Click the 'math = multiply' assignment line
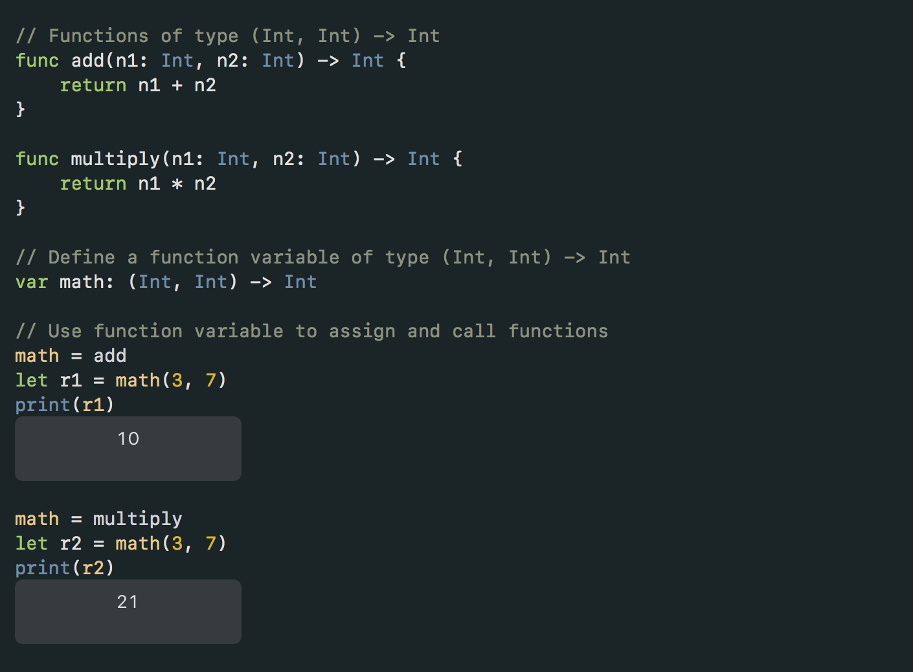The width and height of the screenshot is (913, 672). 98,519
